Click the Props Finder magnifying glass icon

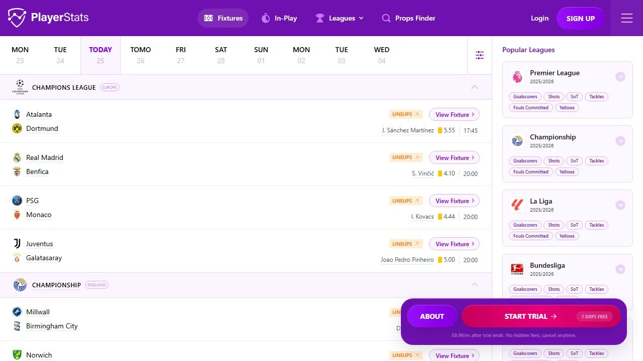(386, 18)
